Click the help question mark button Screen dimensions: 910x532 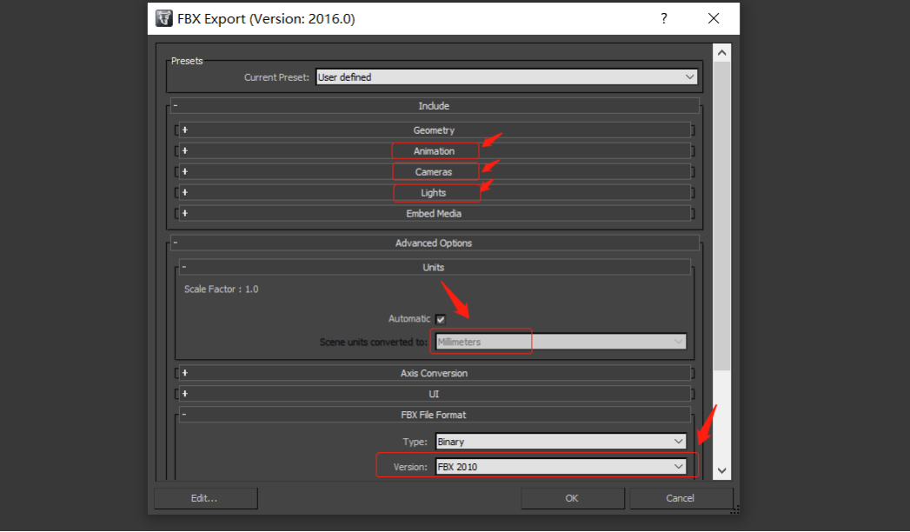pos(664,18)
